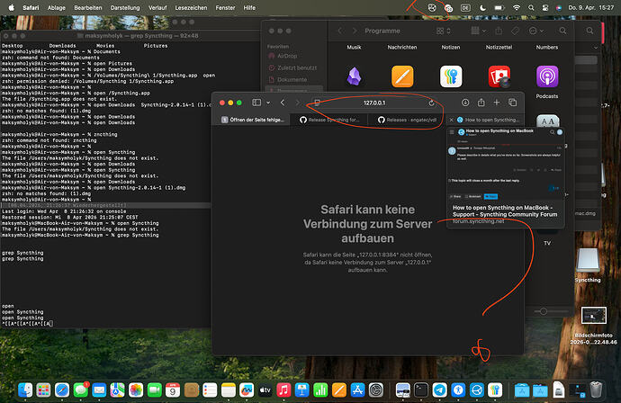Open Finder from the Dock
This screenshot has height=403, width=621.
click(25, 390)
